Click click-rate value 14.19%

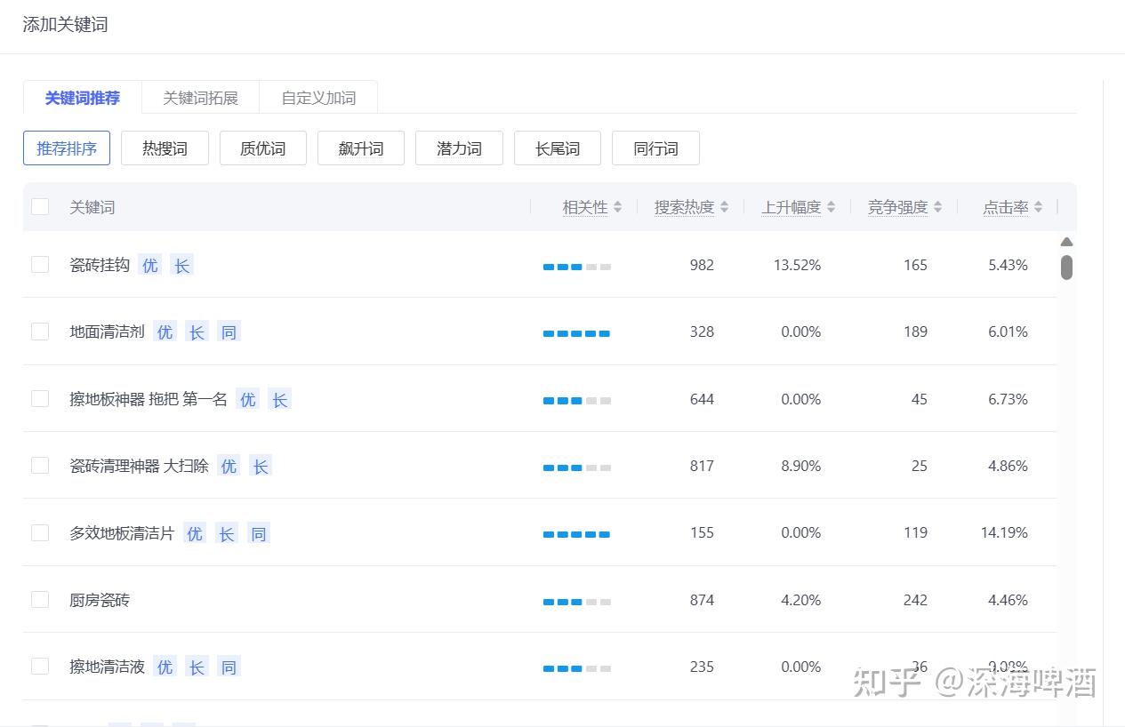[x=1004, y=532]
